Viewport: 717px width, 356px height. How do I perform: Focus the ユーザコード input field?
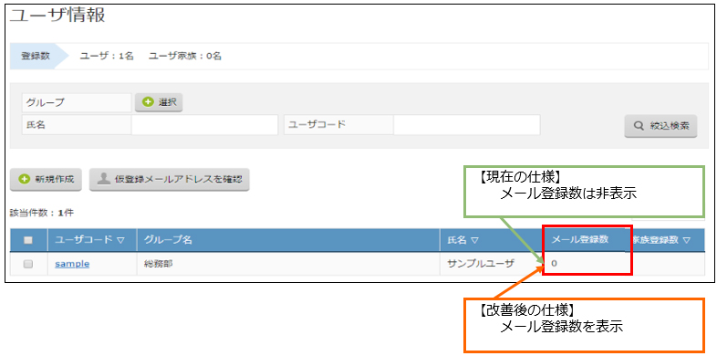click(x=467, y=125)
